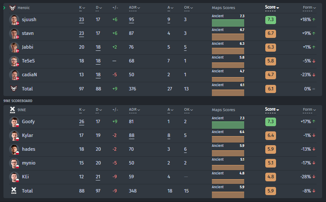Click Goofy player avatar
The width and height of the screenshot is (326, 202).
[14, 122]
